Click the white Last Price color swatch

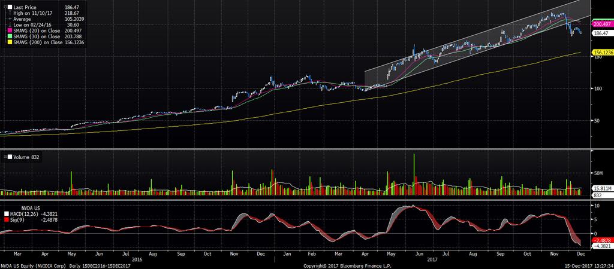click(x=10, y=7)
